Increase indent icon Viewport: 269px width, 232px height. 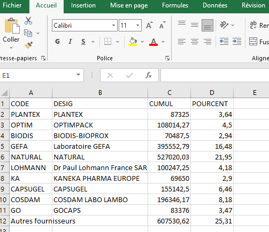click(237, 42)
